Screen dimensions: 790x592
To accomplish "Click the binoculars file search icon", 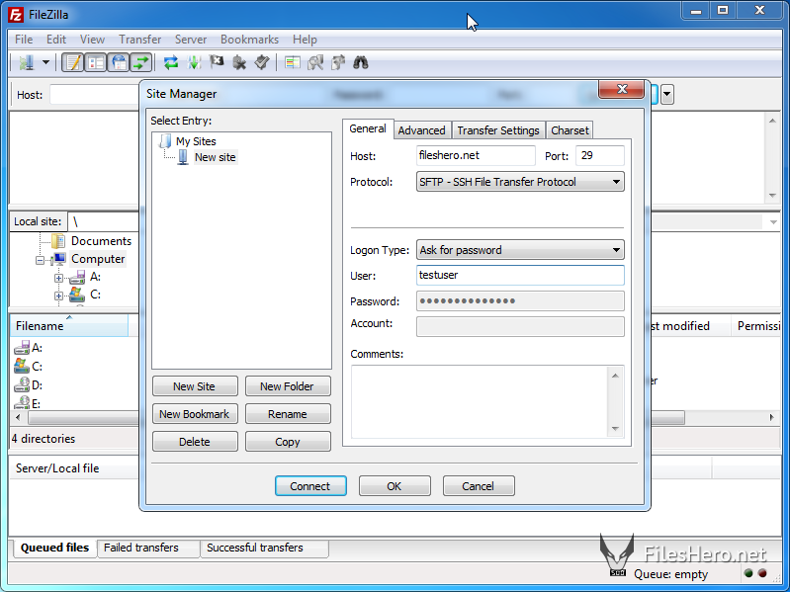I will (361, 63).
